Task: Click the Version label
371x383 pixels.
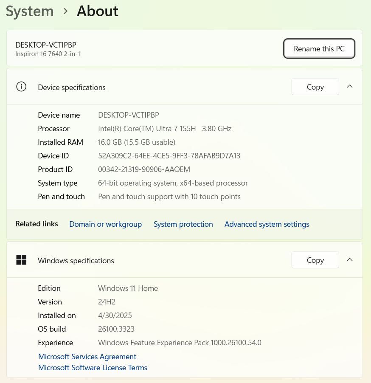Action: point(50,302)
